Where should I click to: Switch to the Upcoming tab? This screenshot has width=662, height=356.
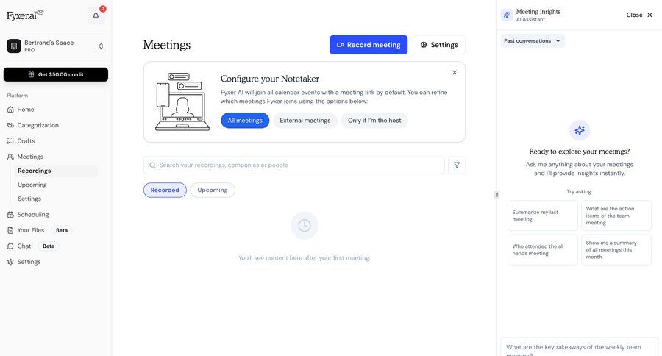[x=213, y=190]
